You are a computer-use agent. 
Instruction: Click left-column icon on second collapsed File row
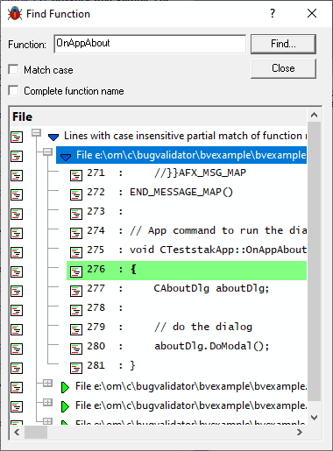[x=17, y=406]
